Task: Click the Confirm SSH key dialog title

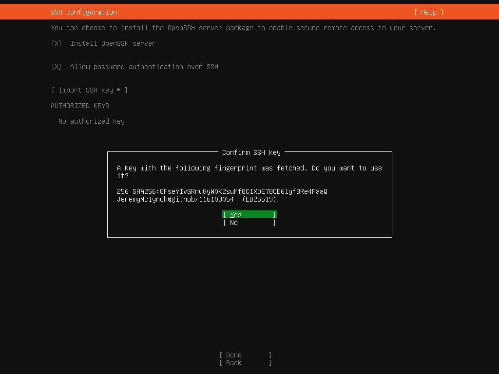Action: [x=251, y=152]
